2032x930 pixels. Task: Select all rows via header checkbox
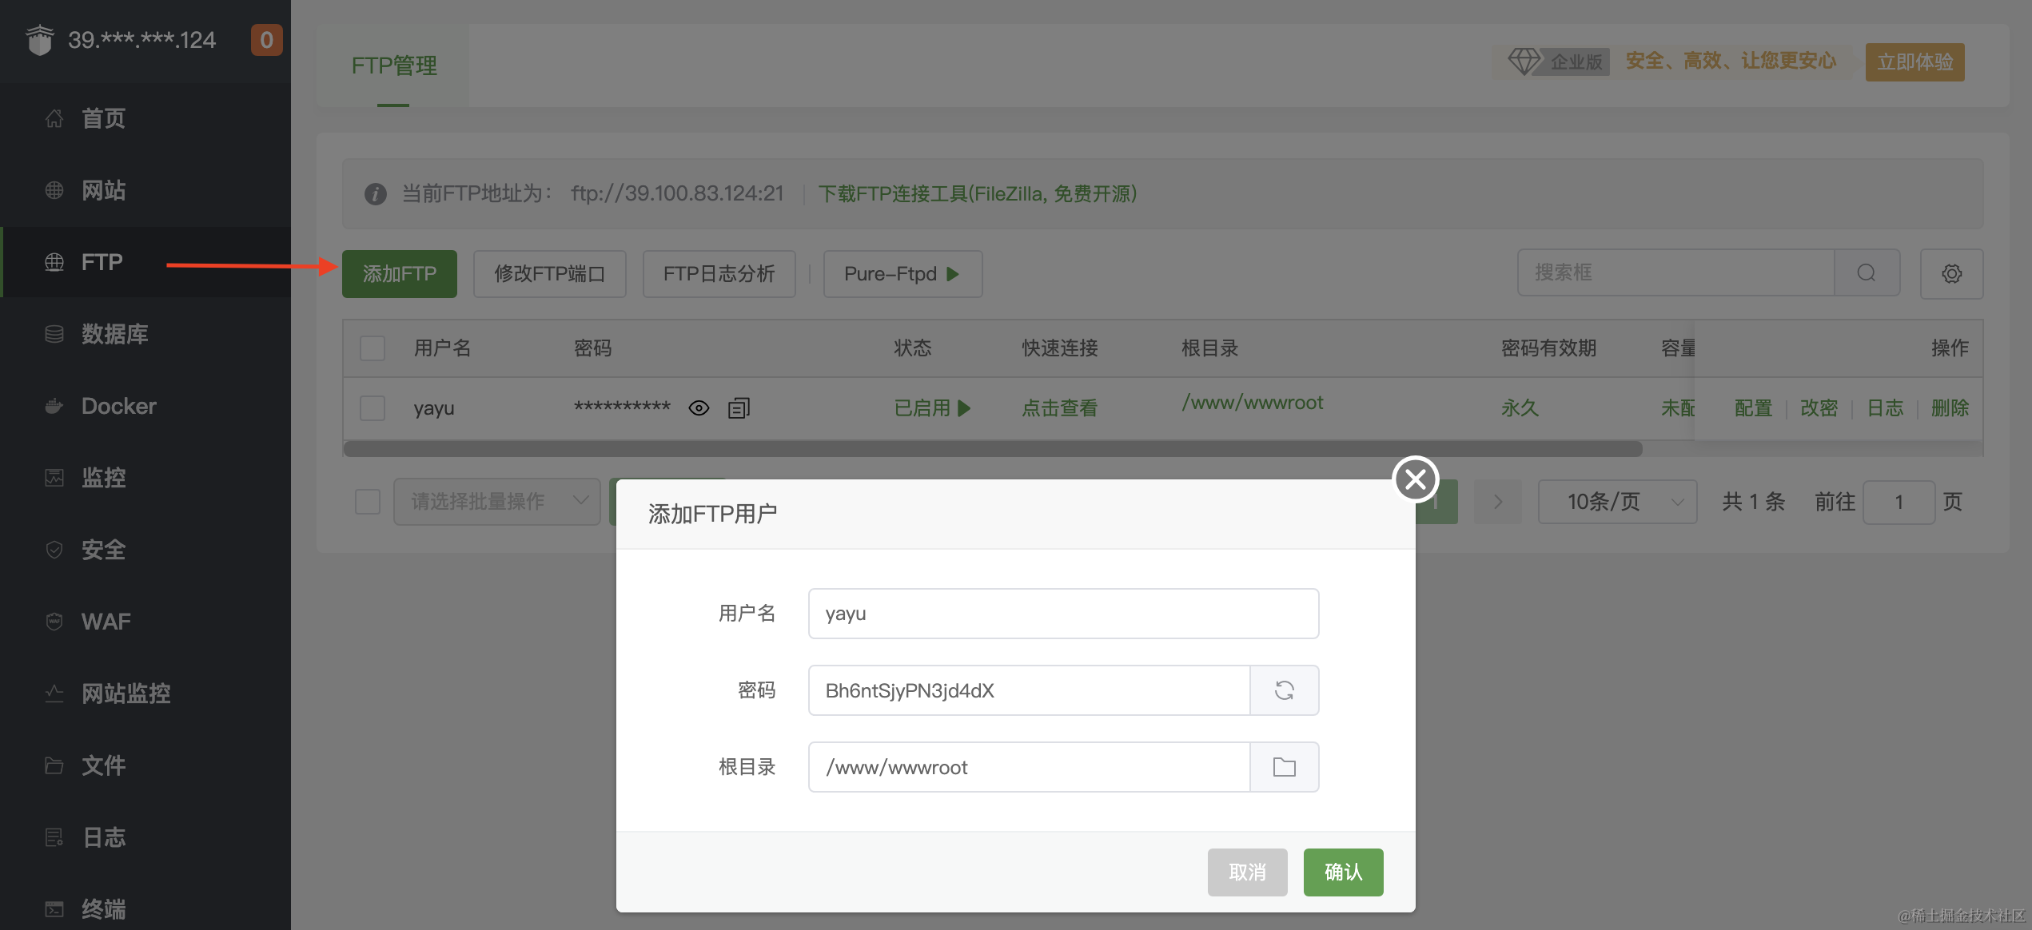tap(371, 348)
